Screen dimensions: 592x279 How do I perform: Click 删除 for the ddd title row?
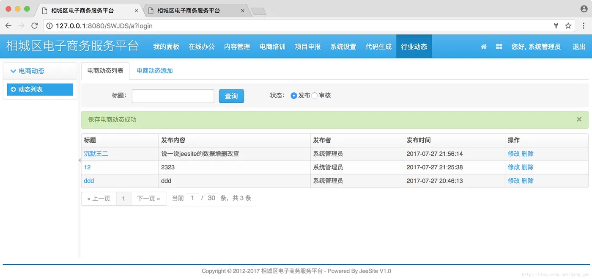click(528, 181)
